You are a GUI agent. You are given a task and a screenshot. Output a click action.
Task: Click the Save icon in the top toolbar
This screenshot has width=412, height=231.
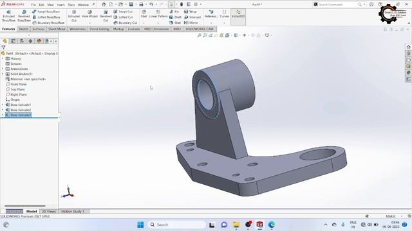pos(131,4)
